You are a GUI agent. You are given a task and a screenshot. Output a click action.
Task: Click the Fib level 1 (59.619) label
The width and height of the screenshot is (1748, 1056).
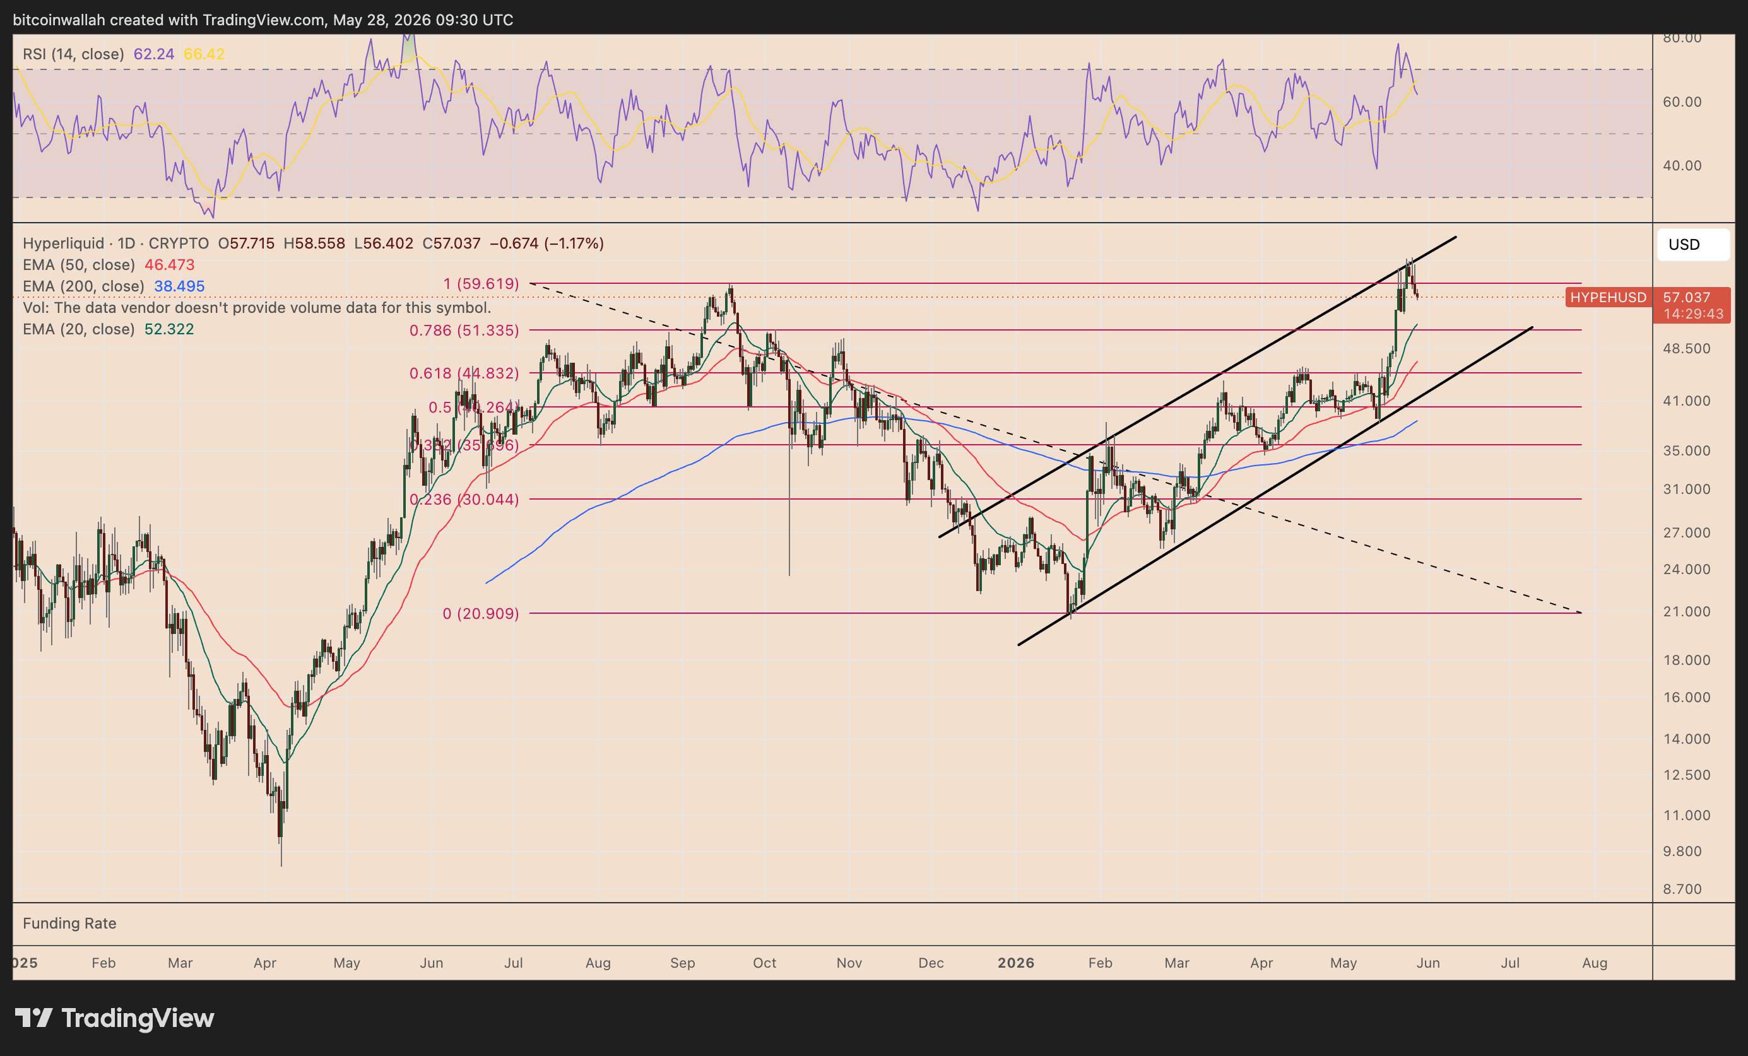pos(481,284)
